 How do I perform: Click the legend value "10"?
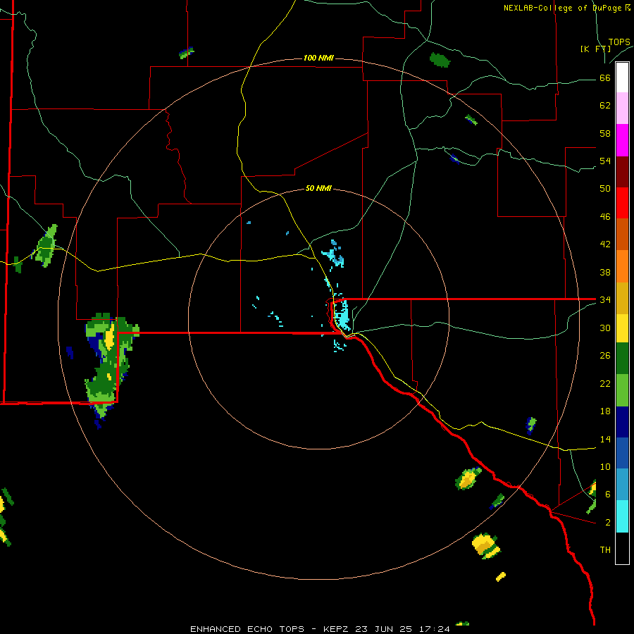pos(605,466)
